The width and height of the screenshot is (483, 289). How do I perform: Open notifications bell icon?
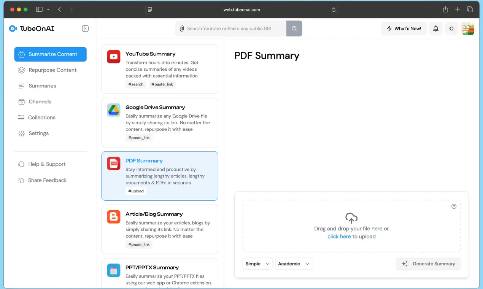coord(436,29)
